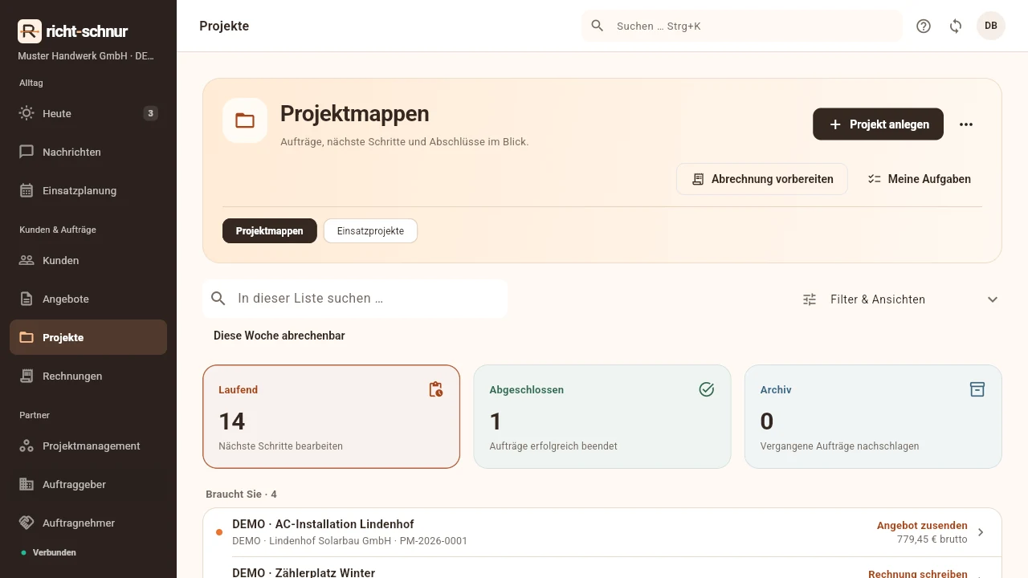
Task: Open Projektmanagement in the sidebar
Action: point(88,446)
